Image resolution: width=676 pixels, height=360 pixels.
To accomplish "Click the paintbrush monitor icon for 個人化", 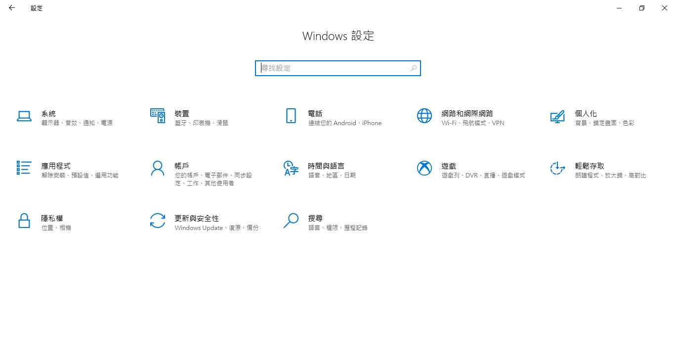I will pyautogui.click(x=557, y=116).
